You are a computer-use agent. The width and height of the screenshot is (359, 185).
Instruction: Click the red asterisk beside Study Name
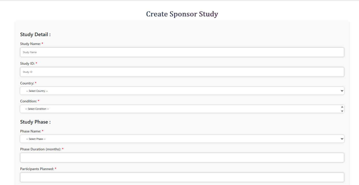point(42,43)
